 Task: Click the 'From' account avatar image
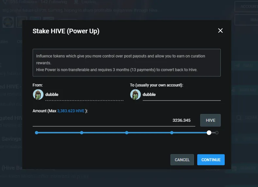[38, 95]
